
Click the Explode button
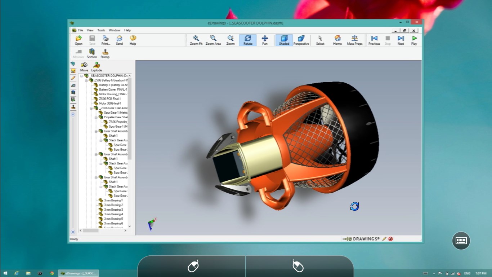click(97, 67)
